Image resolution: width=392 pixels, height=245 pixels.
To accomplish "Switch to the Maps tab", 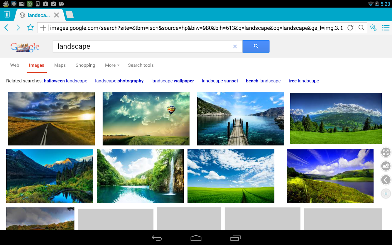I will click(60, 65).
